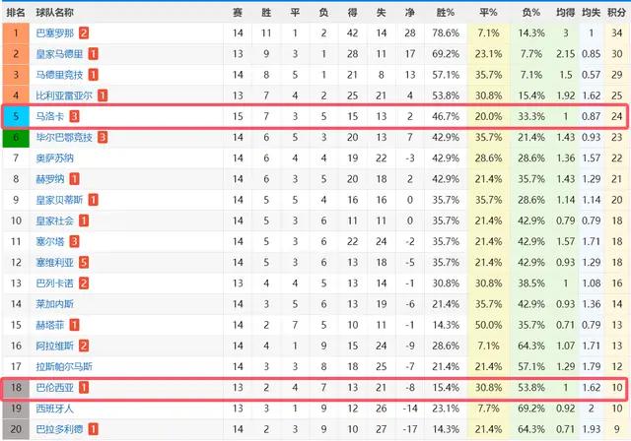Viewport: 631px width, 441px height.
Task: Click the 排名 column header
Action: pyautogui.click(x=16, y=13)
